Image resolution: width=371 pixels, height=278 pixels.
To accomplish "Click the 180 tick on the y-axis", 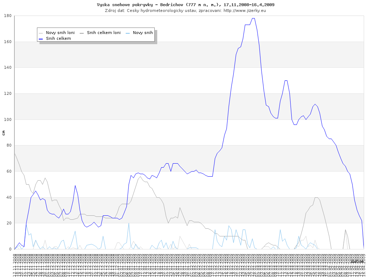I will (x=8, y=16).
